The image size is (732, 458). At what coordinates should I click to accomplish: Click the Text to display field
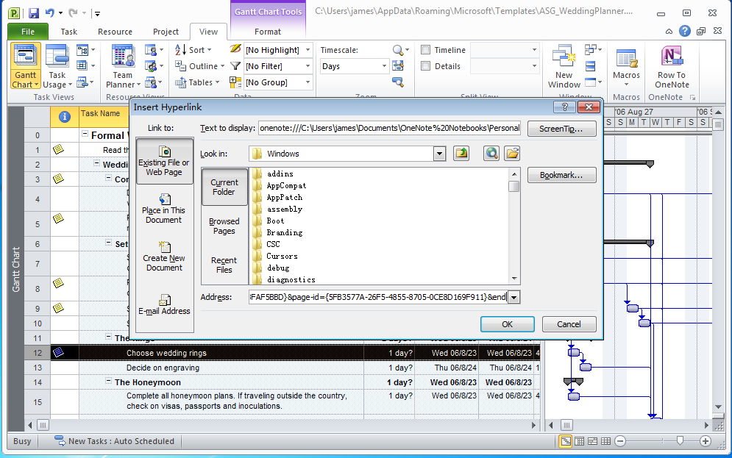click(389, 128)
